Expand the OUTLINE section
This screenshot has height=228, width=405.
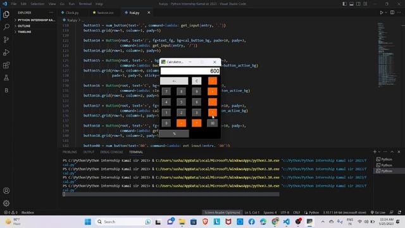pyautogui.click(x=35, y=26)
